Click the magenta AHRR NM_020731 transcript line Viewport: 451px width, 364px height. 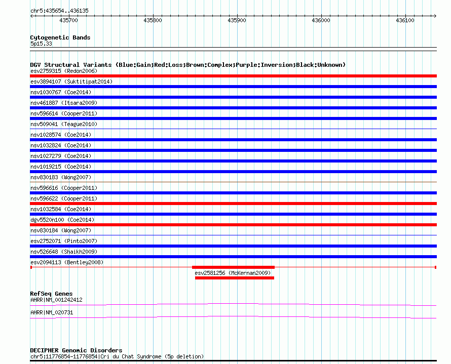(x=233, y=317)
